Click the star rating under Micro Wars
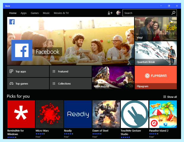 40,134
